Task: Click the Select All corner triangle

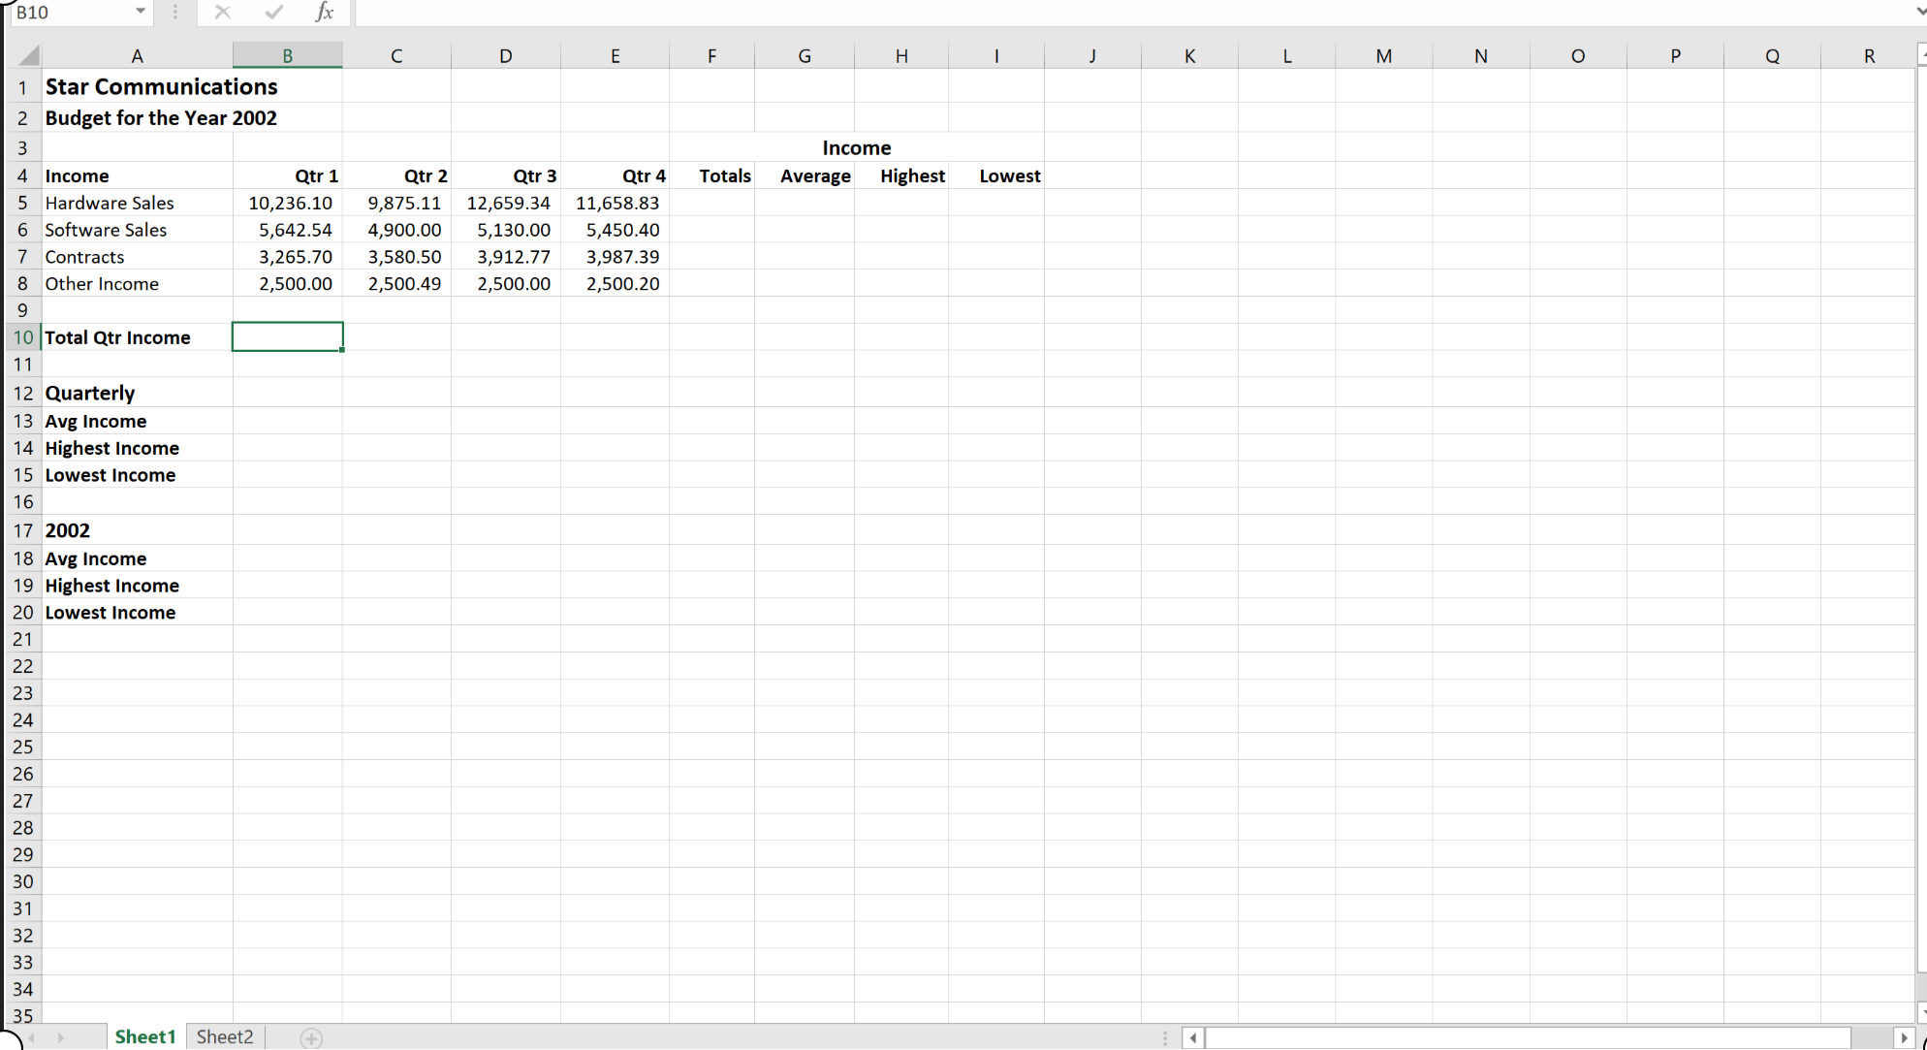Action: pyautogui.click(x=27, y=55)
